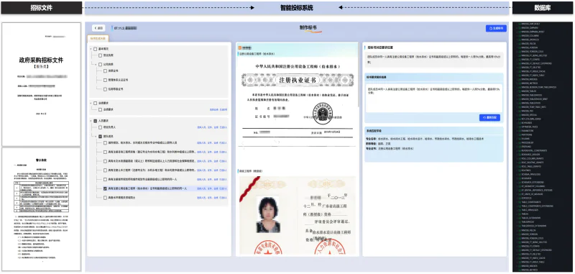Click the 团队成员 partially-checked checkbox

100,137
